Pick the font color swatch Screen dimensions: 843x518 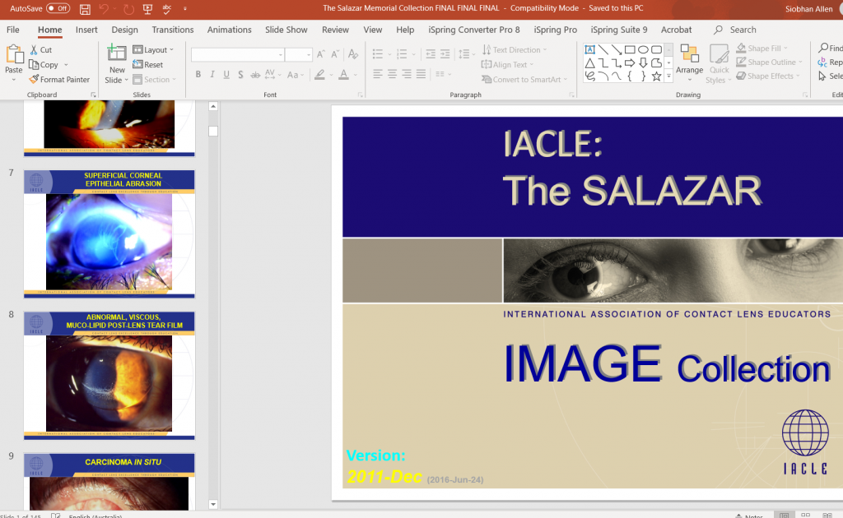click(343, 75)
